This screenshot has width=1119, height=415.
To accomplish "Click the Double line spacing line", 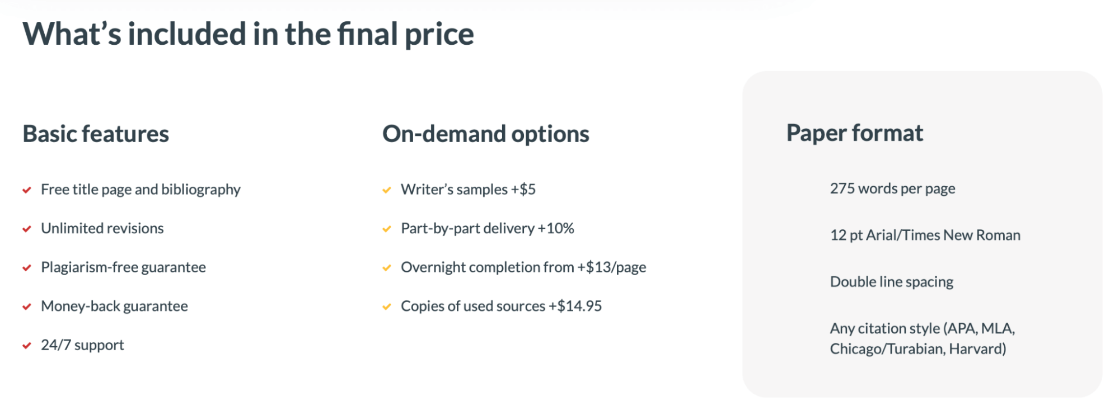I will point(891,282).
